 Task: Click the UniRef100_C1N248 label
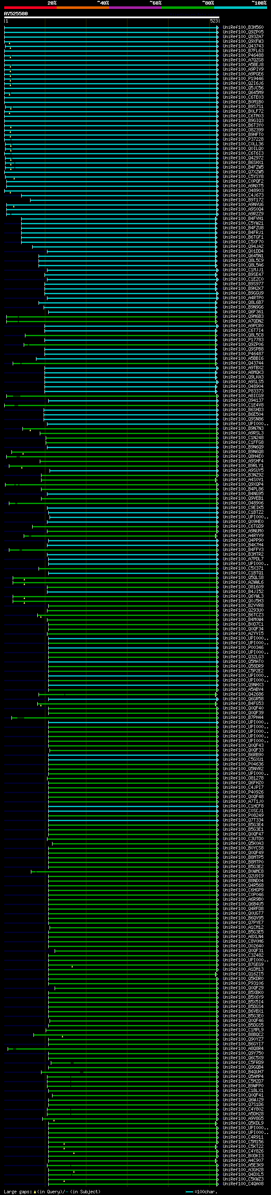tap(243, 438)
